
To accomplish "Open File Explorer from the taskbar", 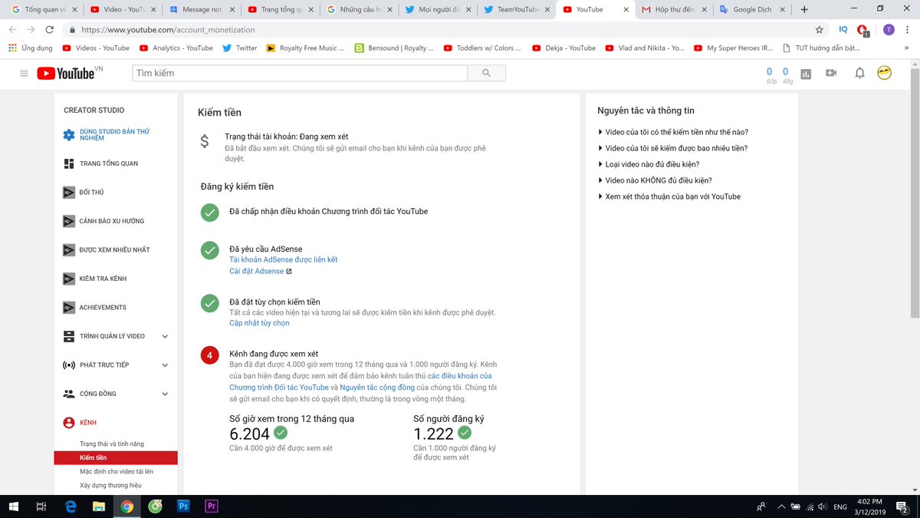I will click(99, 506).
